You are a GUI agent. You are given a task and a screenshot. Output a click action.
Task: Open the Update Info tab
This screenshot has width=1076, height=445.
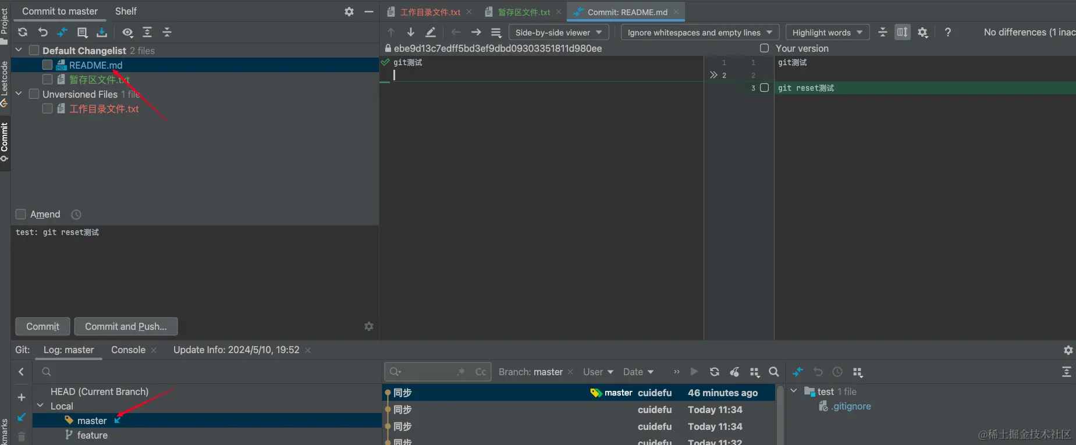point(236,350)
